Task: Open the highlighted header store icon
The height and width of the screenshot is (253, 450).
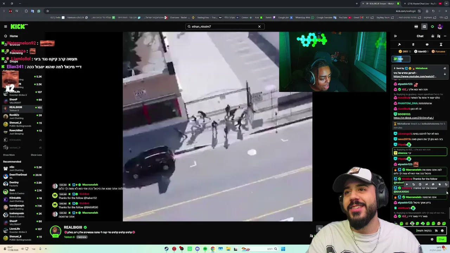Action: [424, 26]
